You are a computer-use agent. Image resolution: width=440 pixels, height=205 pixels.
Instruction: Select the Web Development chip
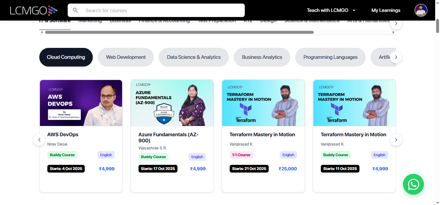point(126,57)
